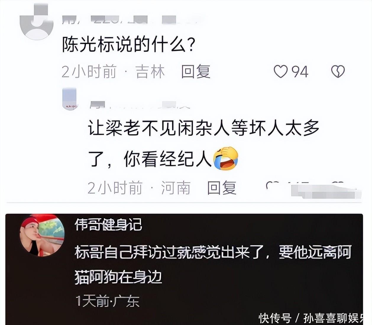Open the blurred username above 让梁老 reply

(140, 104)
